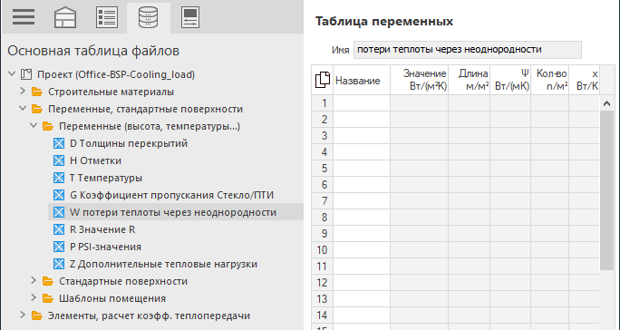Click the table scrollbar up arrow

(607, 103)
